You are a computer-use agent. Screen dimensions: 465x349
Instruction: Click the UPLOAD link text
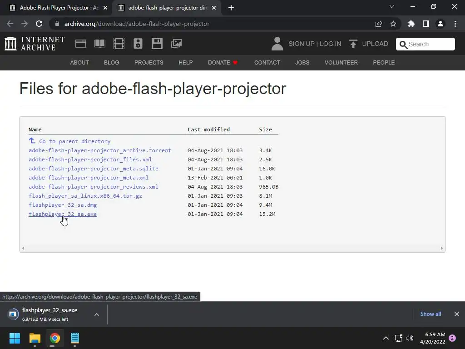(x=375, y=44)
